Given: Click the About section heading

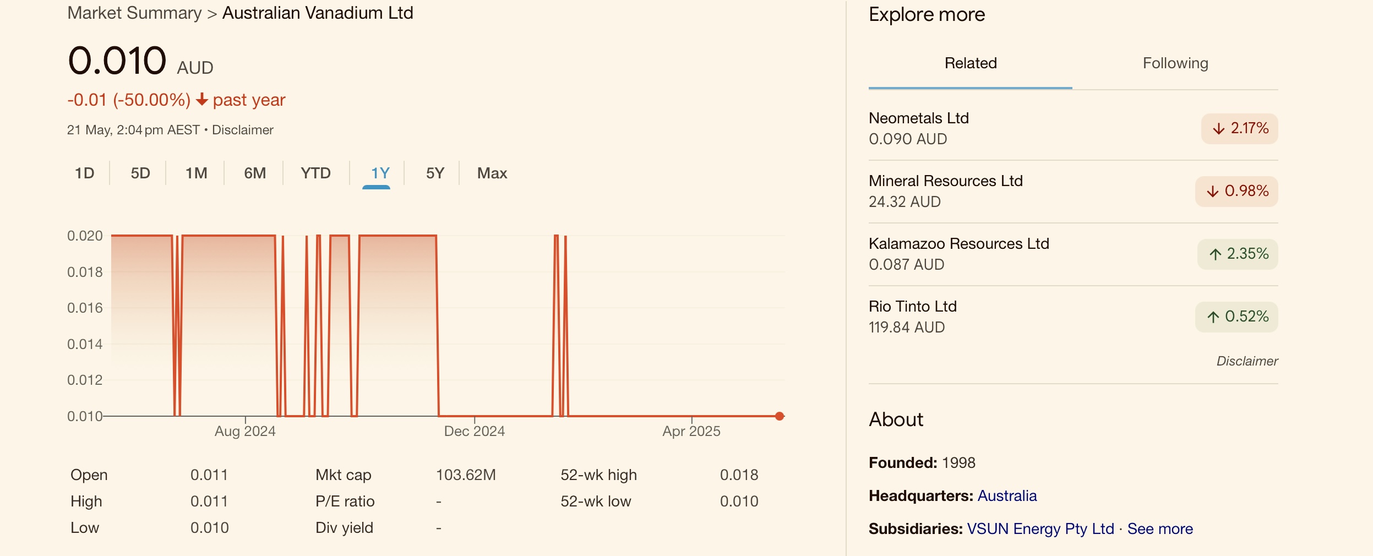Looking at the screenshot, I should click(896, 419).
